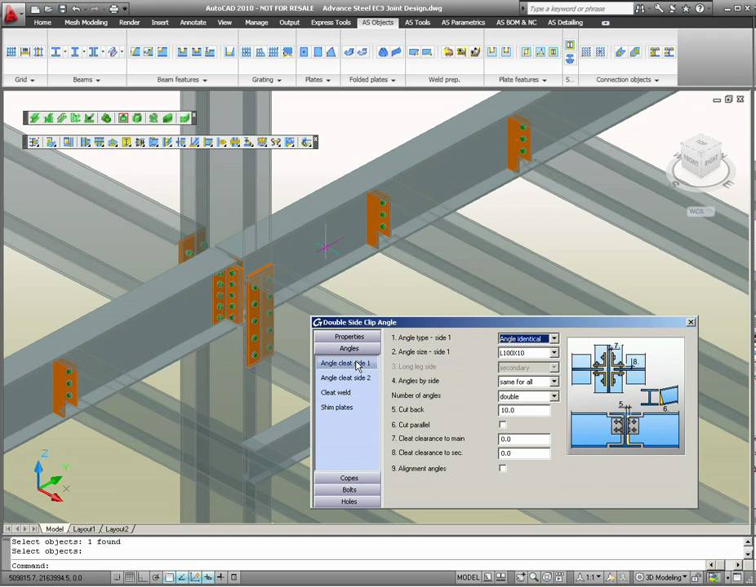Select Shim plates in the dialog list

click(336, 408)
